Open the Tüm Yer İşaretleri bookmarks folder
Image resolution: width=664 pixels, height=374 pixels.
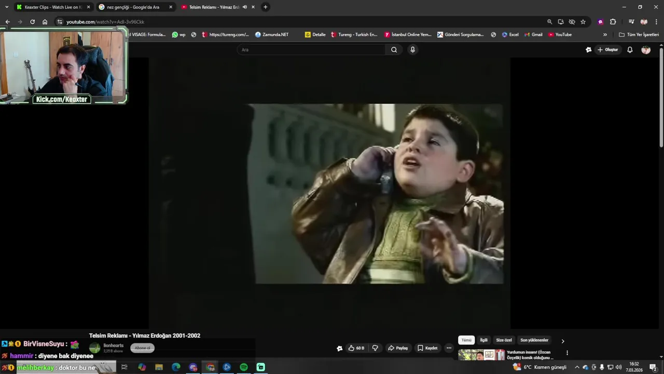click(x=639, y=35)
